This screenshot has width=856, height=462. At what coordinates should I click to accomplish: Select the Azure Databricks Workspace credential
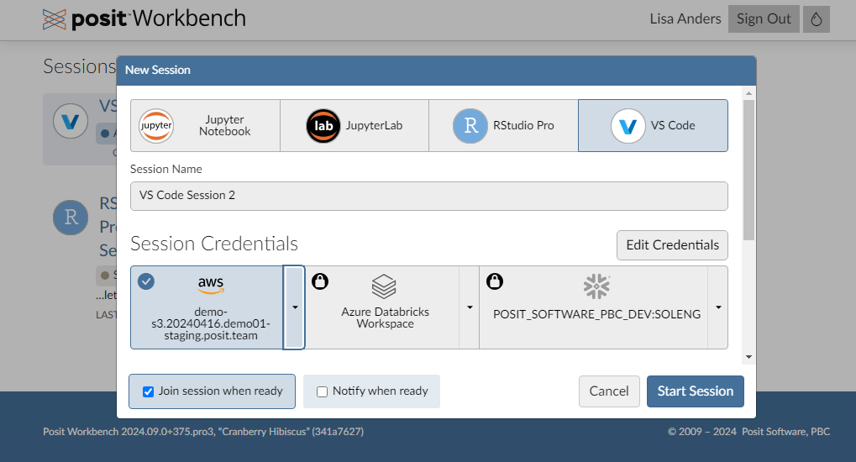385,318
